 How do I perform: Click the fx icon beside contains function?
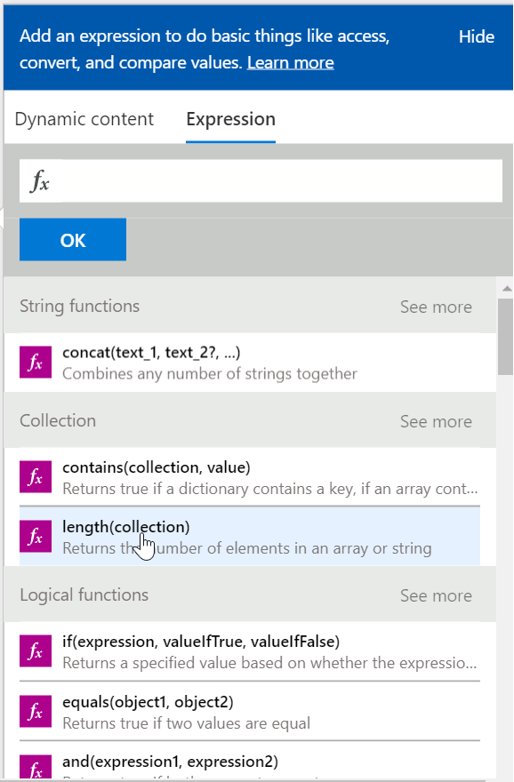(x=36, y=477)
